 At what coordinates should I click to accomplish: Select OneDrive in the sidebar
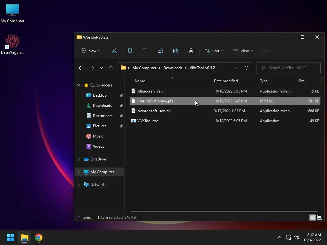click(98, 159)
